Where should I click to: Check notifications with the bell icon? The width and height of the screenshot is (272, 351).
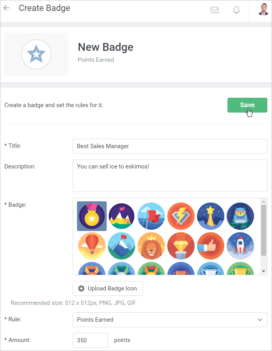click(236, 10)
